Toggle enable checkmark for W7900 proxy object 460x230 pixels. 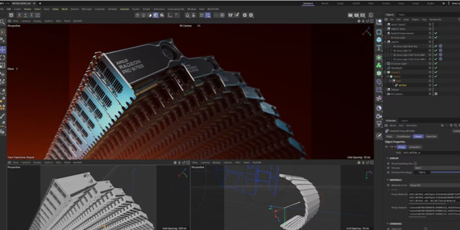436,85
